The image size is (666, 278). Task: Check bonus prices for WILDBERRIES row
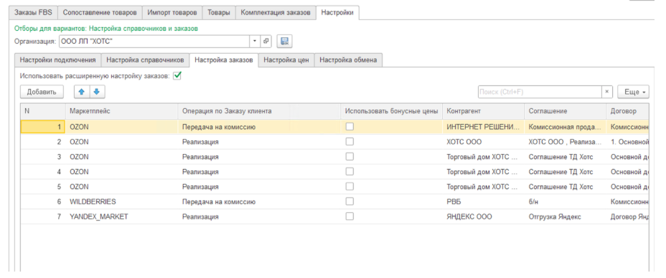[x=350, y=201]
